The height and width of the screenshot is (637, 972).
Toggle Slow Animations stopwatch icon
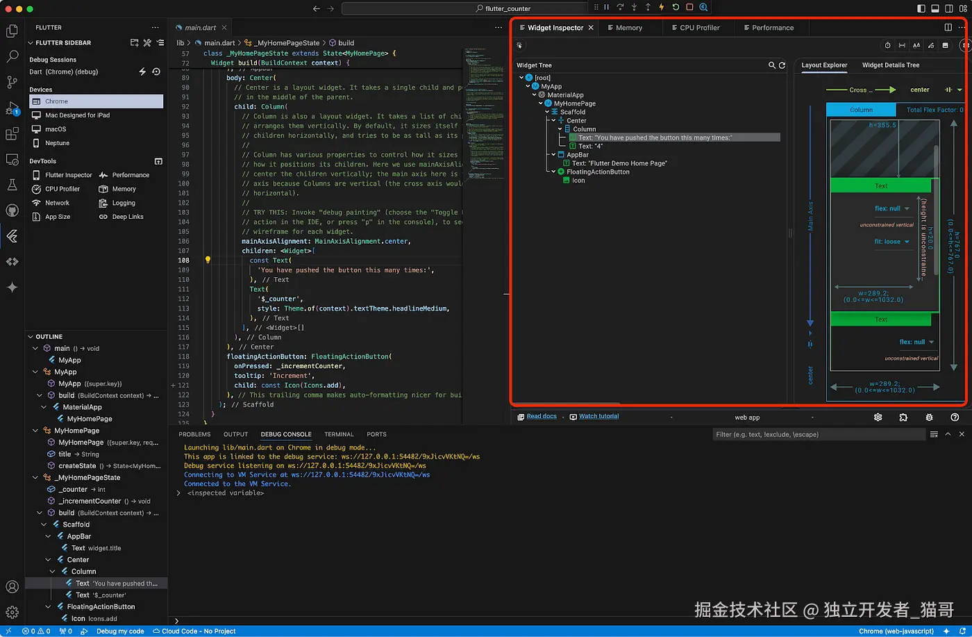click(887, 45)
